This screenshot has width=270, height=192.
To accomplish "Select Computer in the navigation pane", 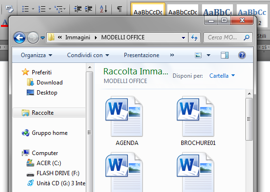I will (x=45, y=153).
